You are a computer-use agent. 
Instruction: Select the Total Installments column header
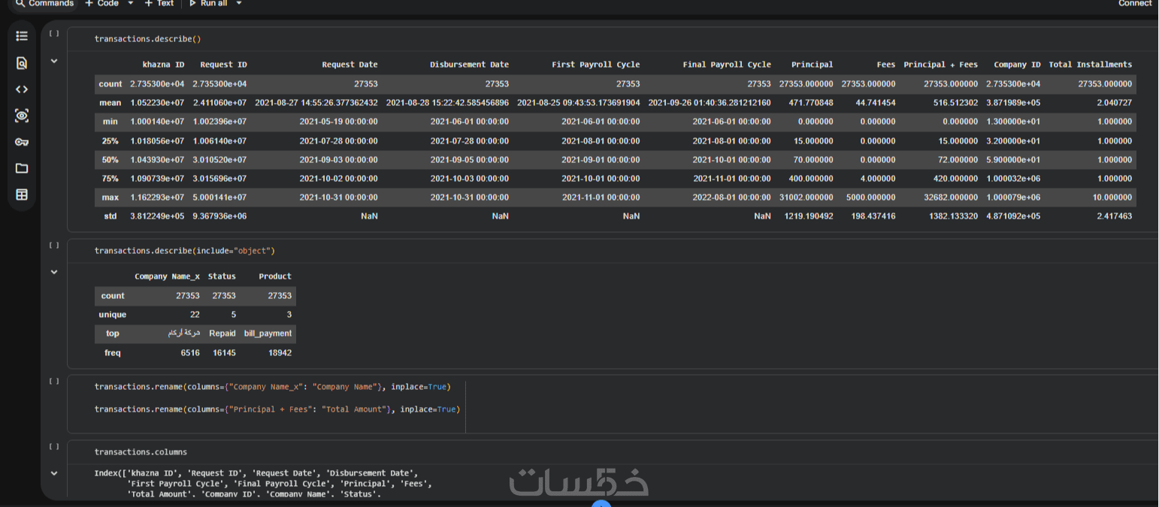[1090, 65]
